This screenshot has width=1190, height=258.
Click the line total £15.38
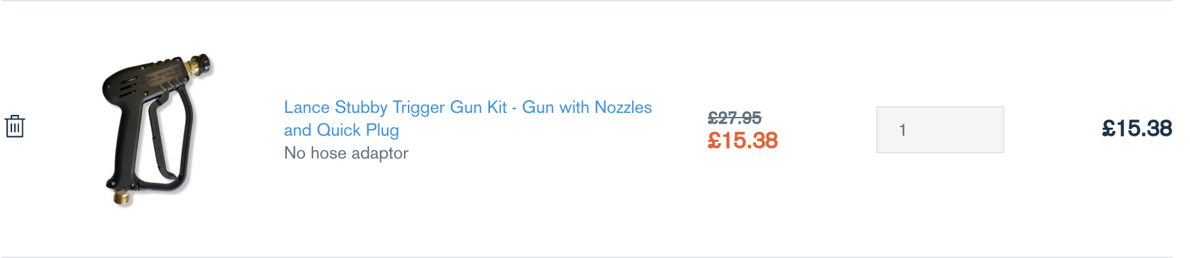1136,128
